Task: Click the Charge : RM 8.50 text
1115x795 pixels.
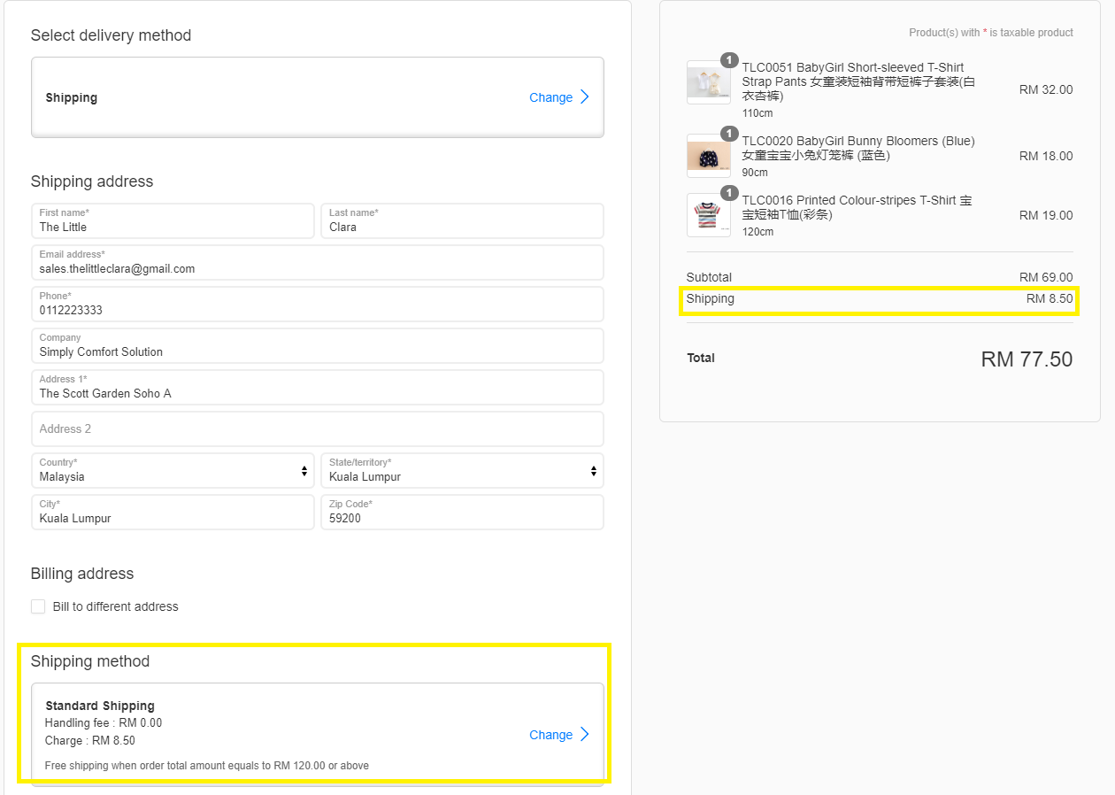Action: click(x=90, y=740)
